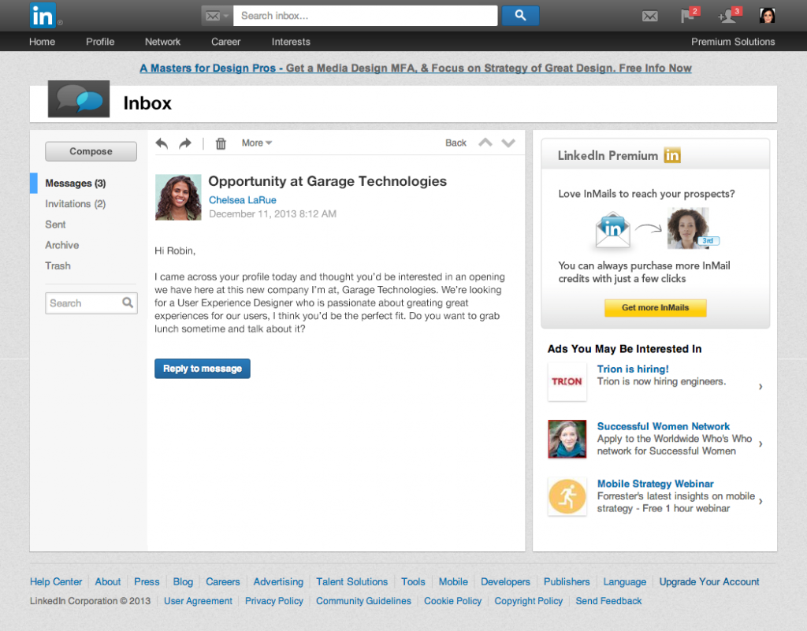Open the Chelsea LaRue profile link
The image size is (807, 631).
pos(243,200)
